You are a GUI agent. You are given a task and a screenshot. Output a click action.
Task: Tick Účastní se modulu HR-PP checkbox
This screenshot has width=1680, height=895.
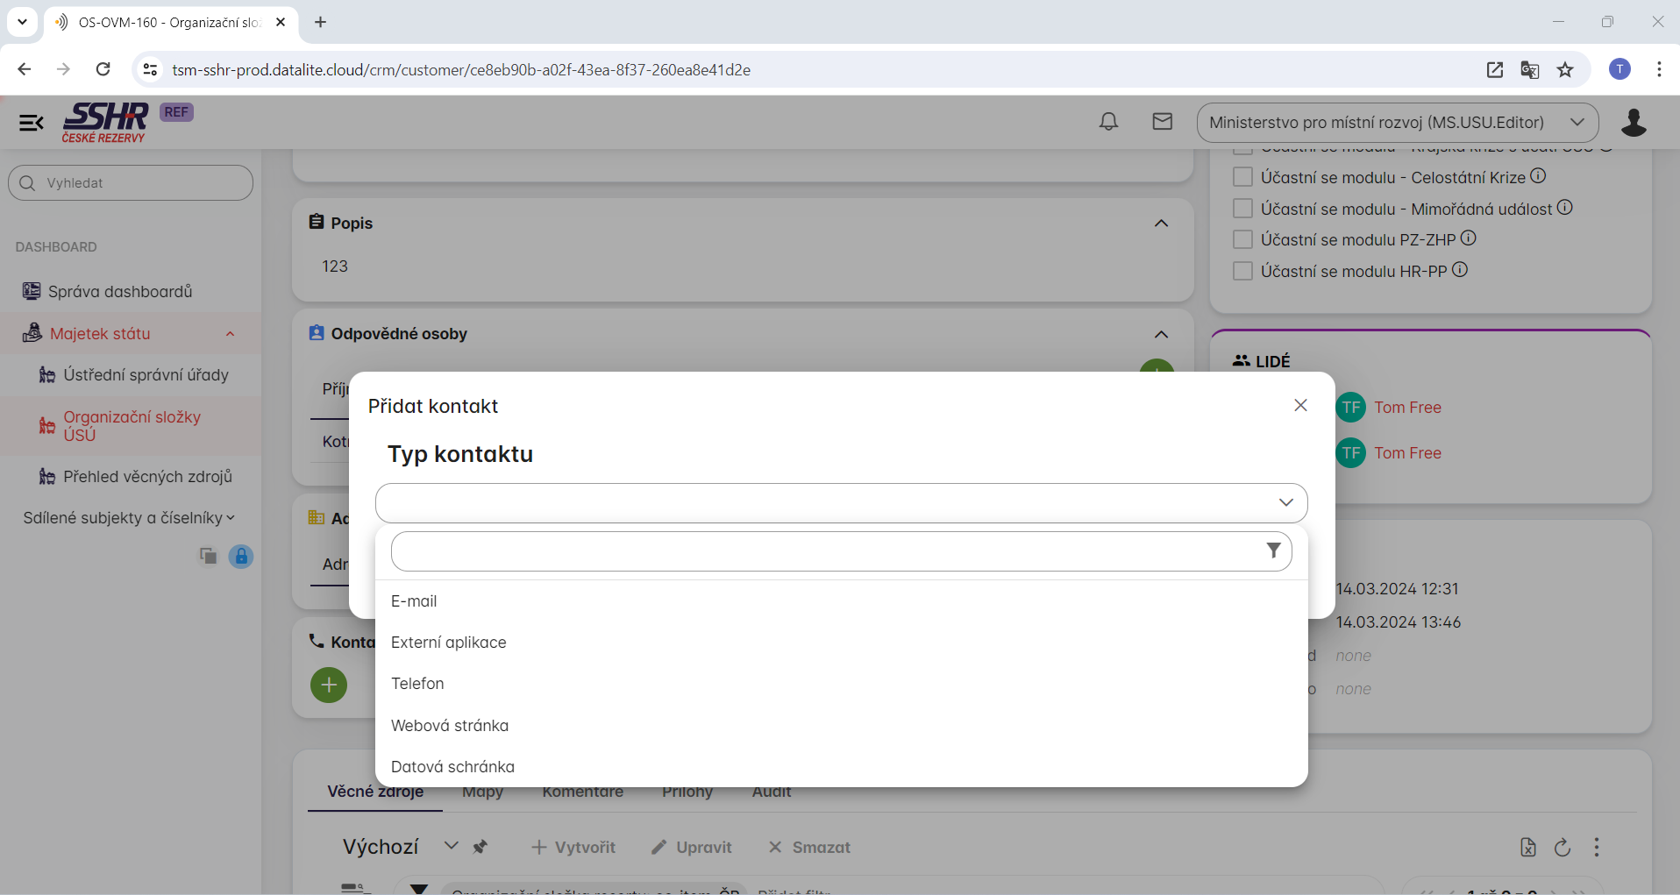[x=1242, y=272]
